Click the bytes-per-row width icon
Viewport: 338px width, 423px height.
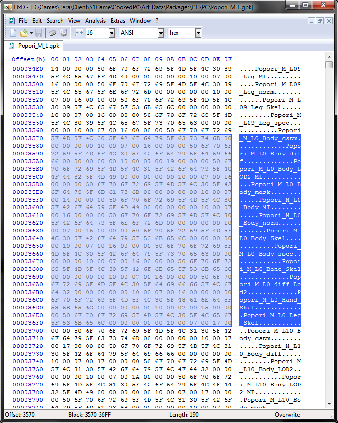[x=79, y=33]
